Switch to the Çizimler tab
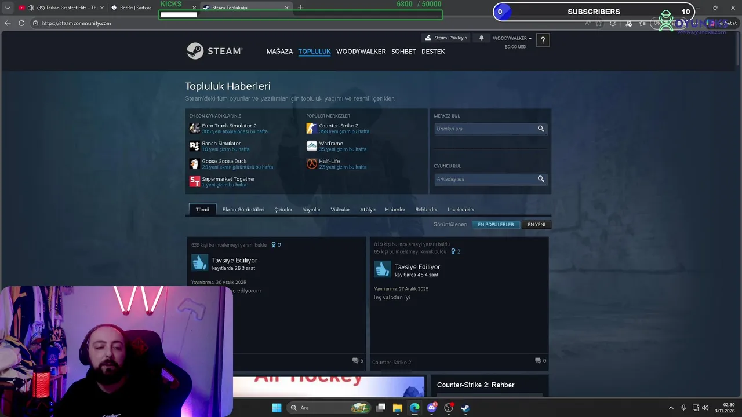 pyautogui.click(x=283, y=210)
